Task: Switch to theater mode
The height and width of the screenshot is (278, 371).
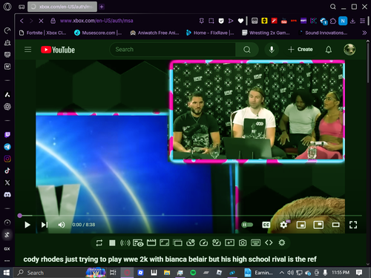Action: (x=335, y=225)
